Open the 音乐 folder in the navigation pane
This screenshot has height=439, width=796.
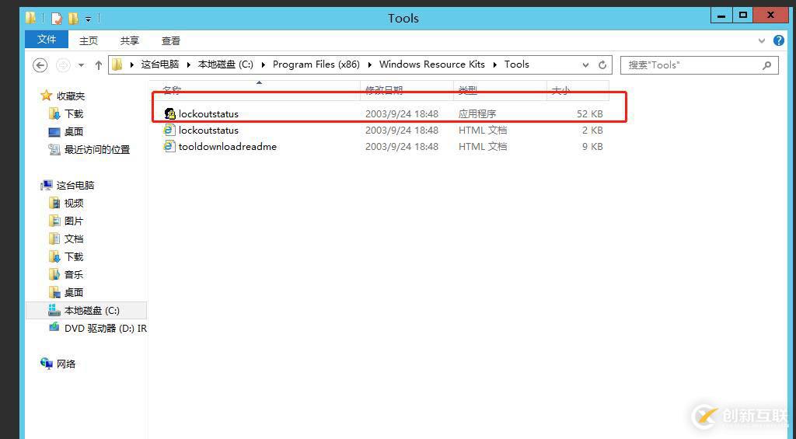tap(74, 274)
